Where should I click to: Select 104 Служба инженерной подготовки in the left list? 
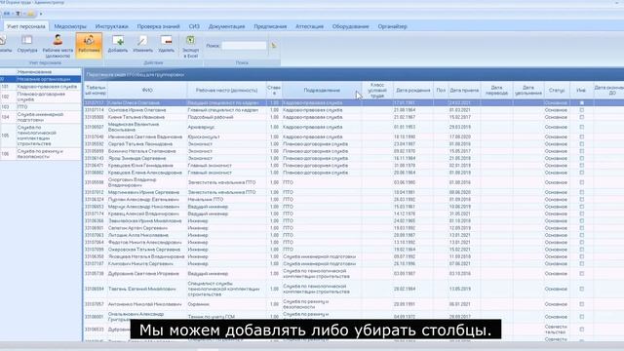41,117
